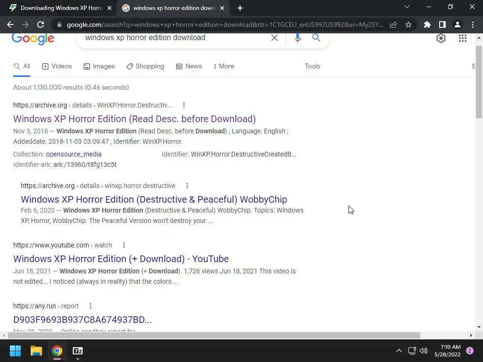Open the Tools search options
Screen dimensions: 483x362
[312, 66]
